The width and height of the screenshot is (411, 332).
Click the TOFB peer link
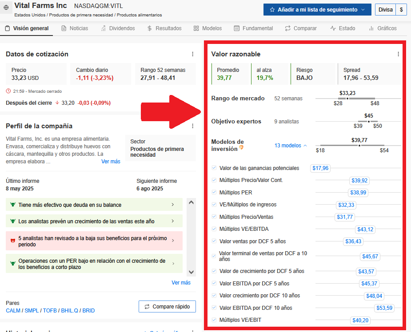pyautogui.click(x=50, y=311)
